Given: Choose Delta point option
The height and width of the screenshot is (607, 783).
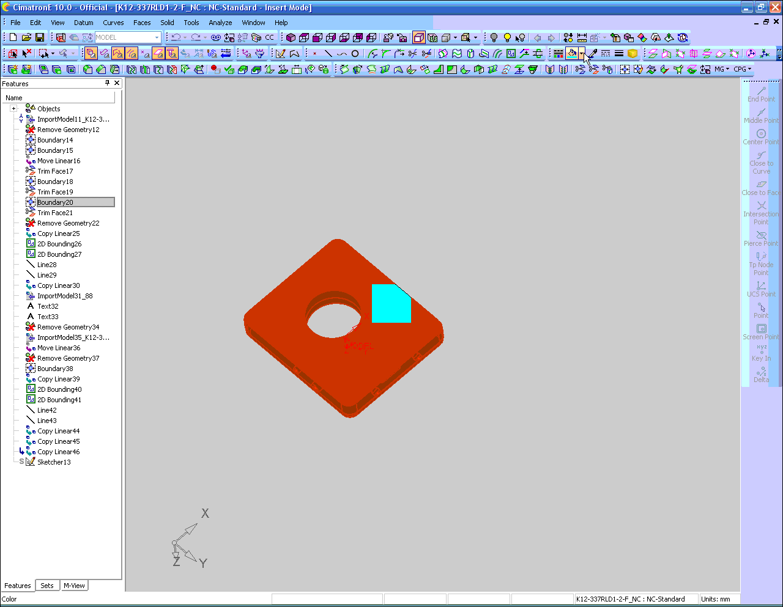Looking at the screenshot, I should click(761, 375).
